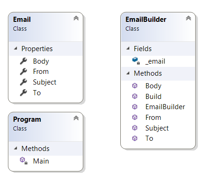Select the Subject method in EmailBuilder
This screenshot has width=203, height=177.
click(x=157, y=128)
